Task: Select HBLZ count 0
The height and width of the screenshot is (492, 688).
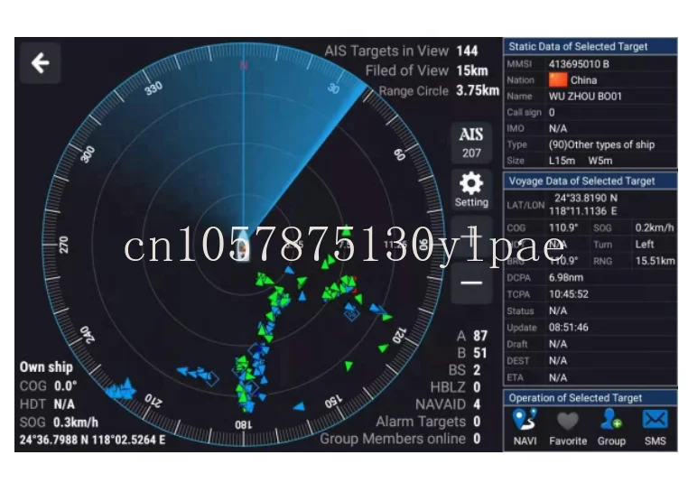Action: point(477,387)
